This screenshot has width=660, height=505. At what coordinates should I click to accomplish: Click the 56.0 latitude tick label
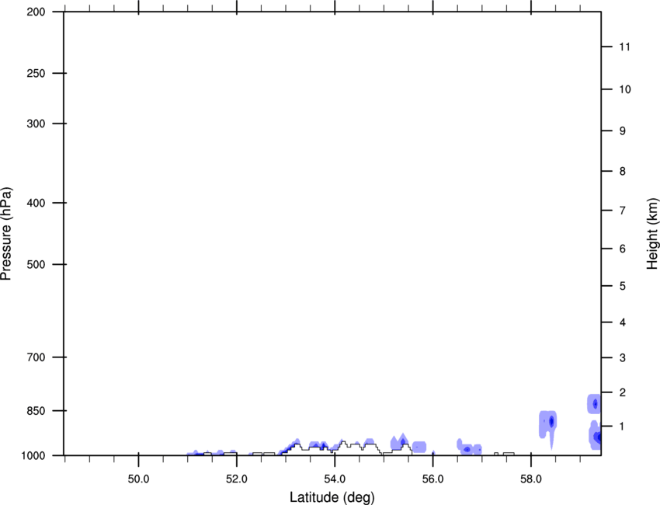pyautogui.click(x=432, y=479)
